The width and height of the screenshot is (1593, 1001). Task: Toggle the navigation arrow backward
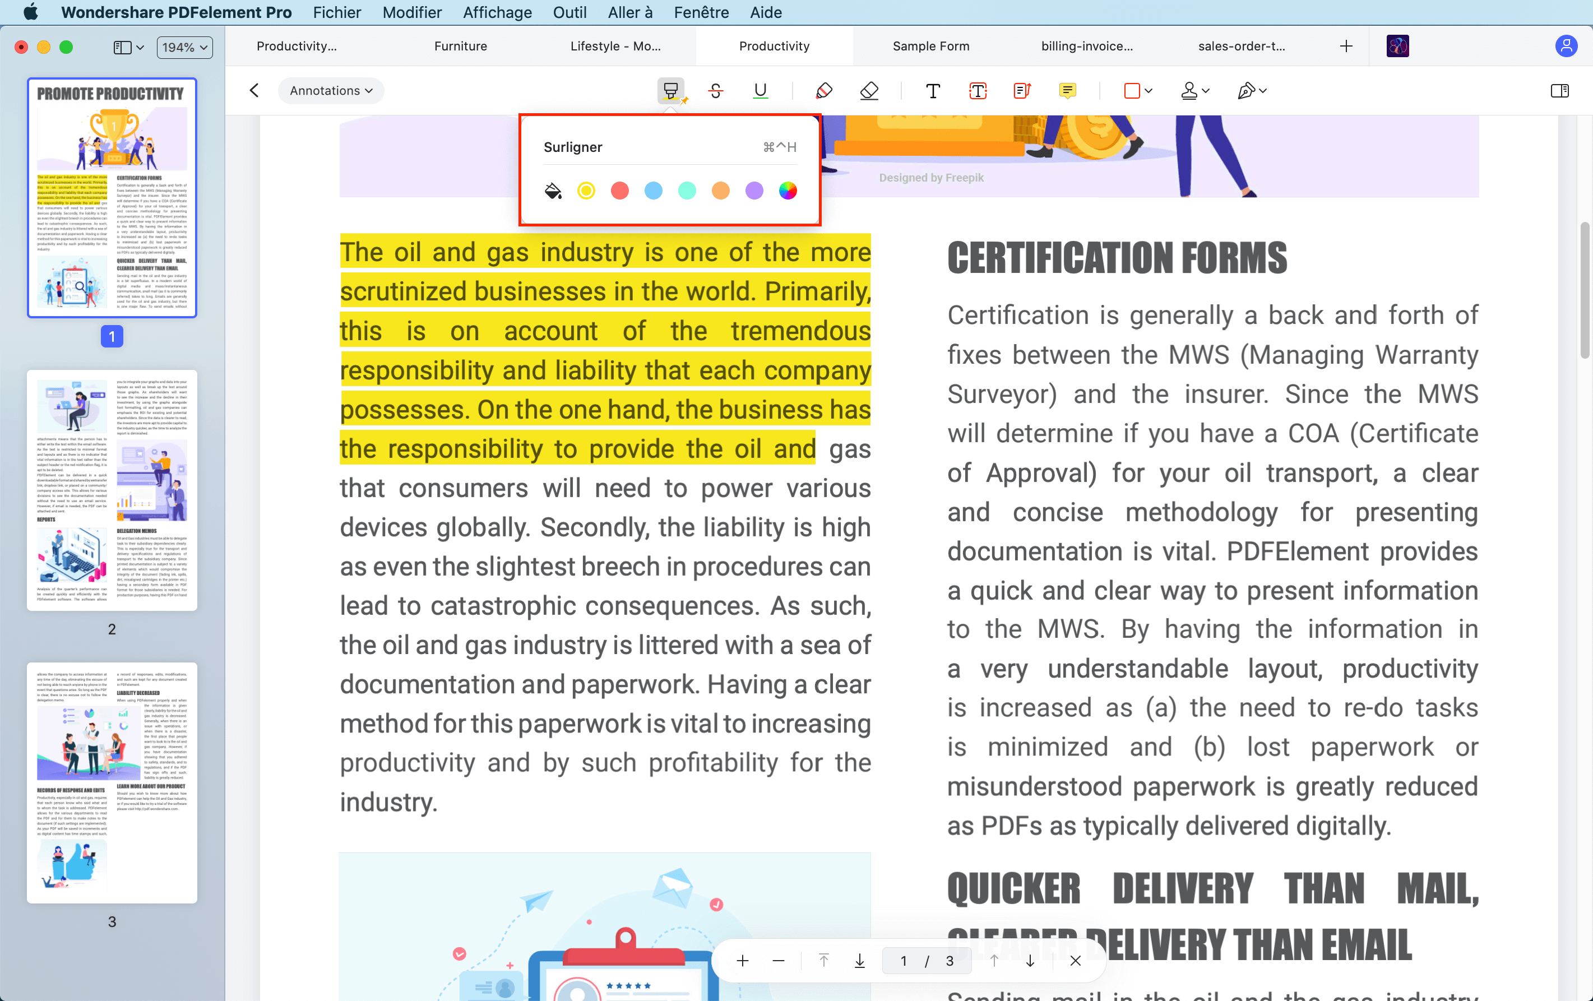[254, 90]
